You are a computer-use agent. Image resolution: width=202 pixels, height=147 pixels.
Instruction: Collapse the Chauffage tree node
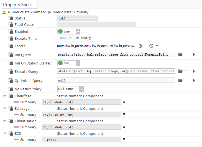tap(4, 96)
